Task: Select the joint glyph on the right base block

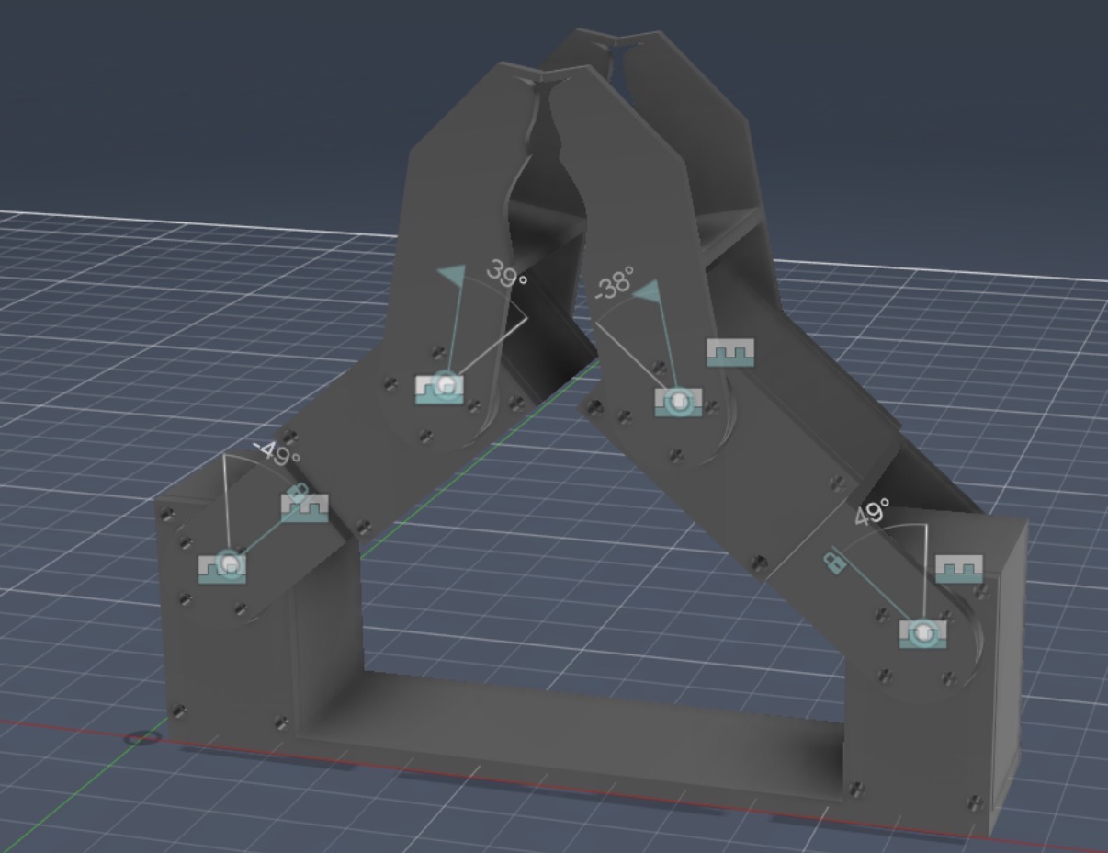Action: point(959,569)
